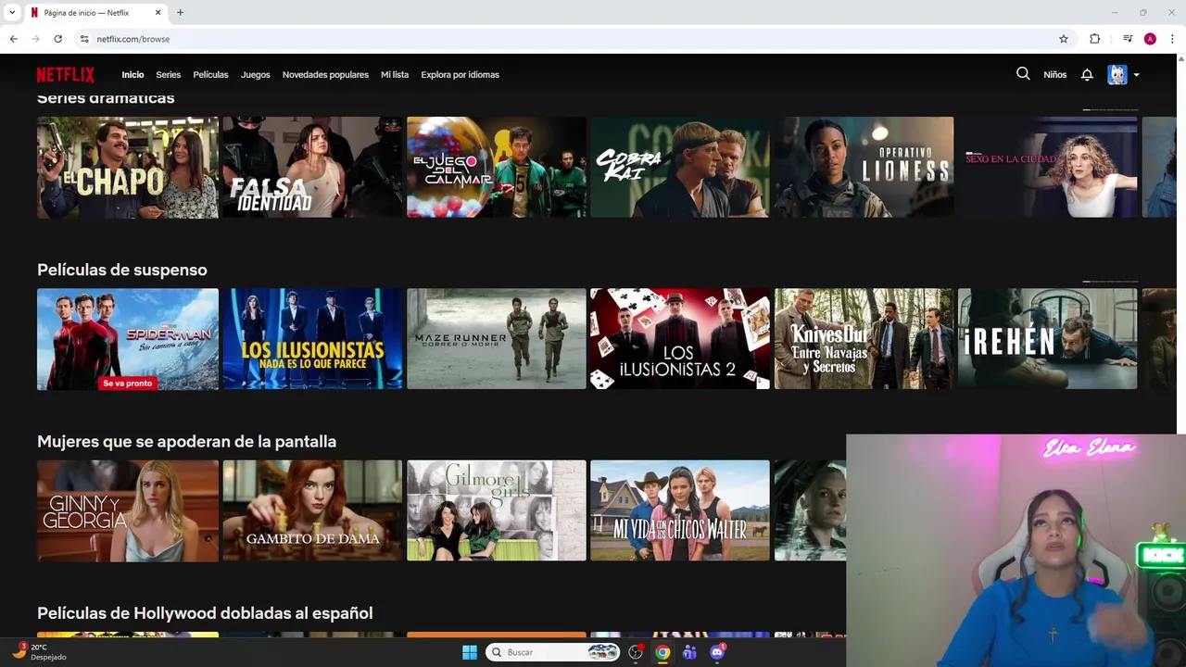Image resolution: width=1186 pixels, height=667 pixels.
Task: Go to Inicio in Netflix nav
Action: (x=132, y=75)
